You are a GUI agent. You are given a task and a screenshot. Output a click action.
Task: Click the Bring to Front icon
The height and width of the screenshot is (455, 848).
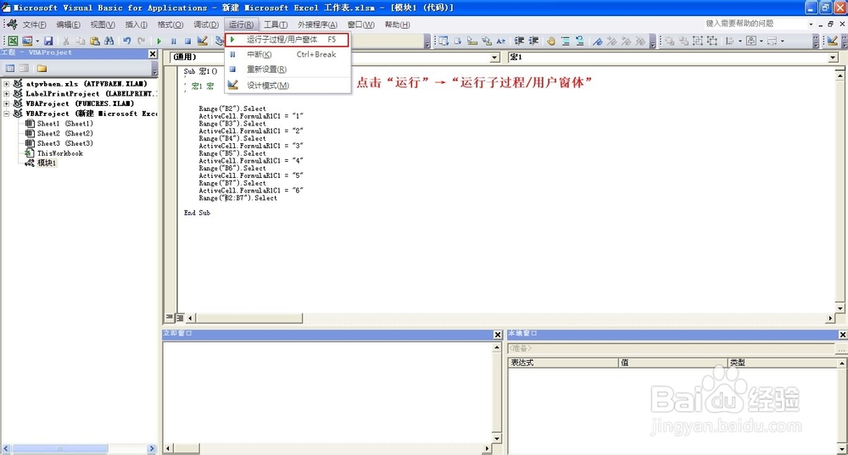(x=670, y=41)
